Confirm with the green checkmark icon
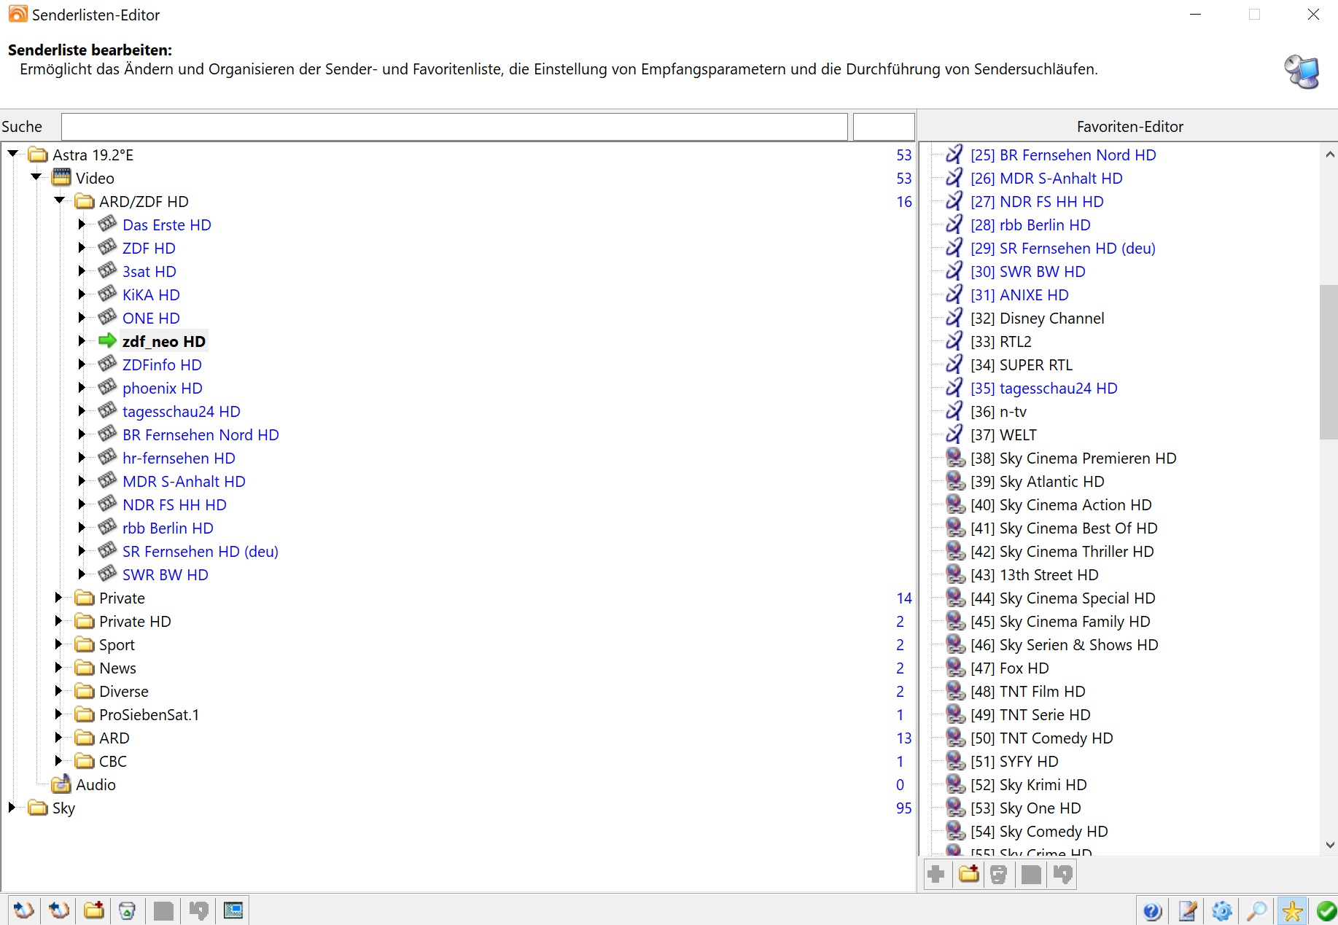The height and width of the screenshot is (925, 1338). 1326,910
